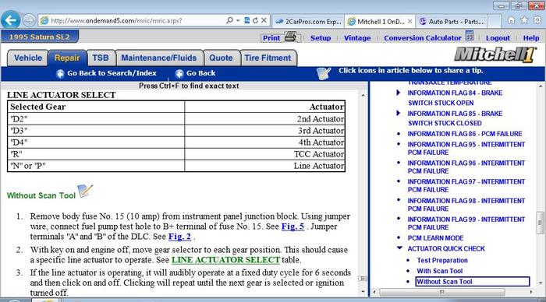Image resolution: width=546 pixels, height=302 pixels.
Task: Open INFORMATION FLAG 98 - INTERMITTENT PCM FAILURE
Action: [x=466, y=205]
